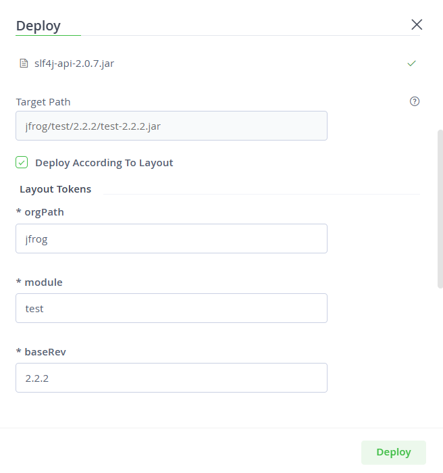Click the module field label
Viewport: 443px width, 473px height.
(39, 282)
